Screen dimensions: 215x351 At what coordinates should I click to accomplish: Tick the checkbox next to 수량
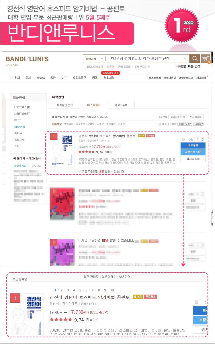[x=183, y=139]
